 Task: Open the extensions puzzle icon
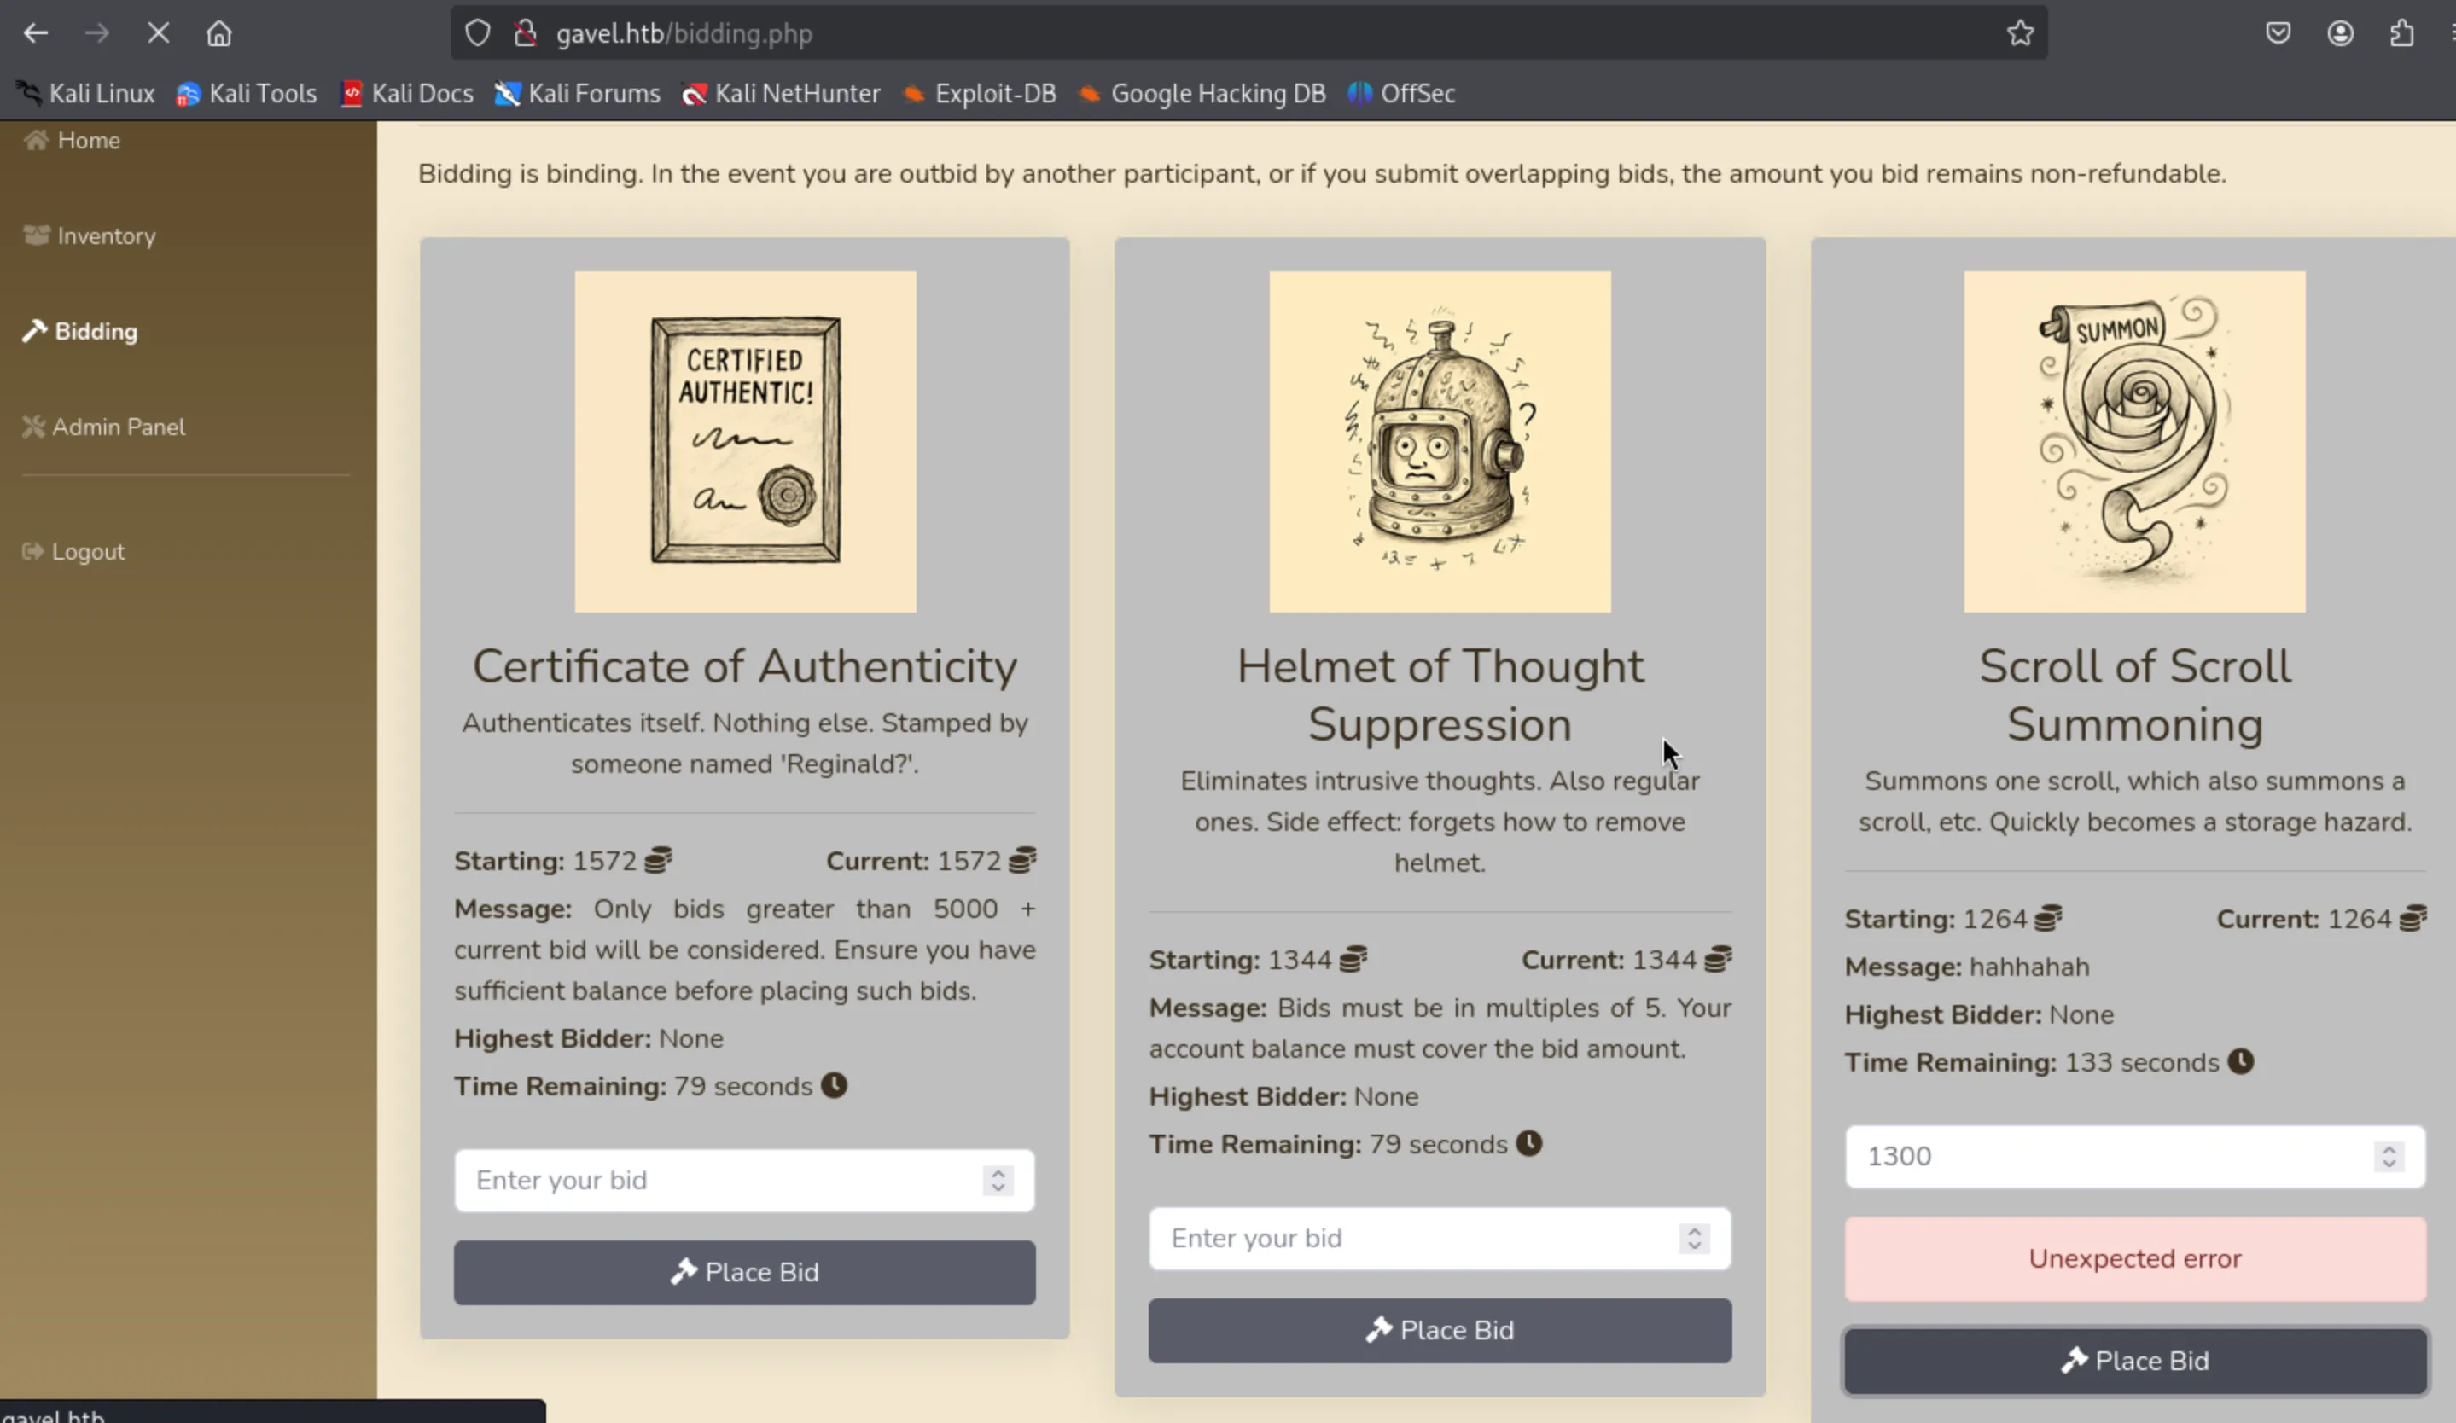pos(2401,33)
